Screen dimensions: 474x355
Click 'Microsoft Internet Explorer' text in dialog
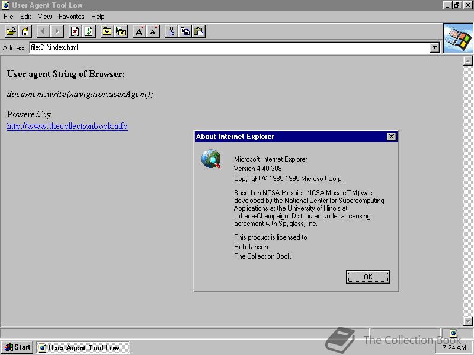tap(271, 159)
